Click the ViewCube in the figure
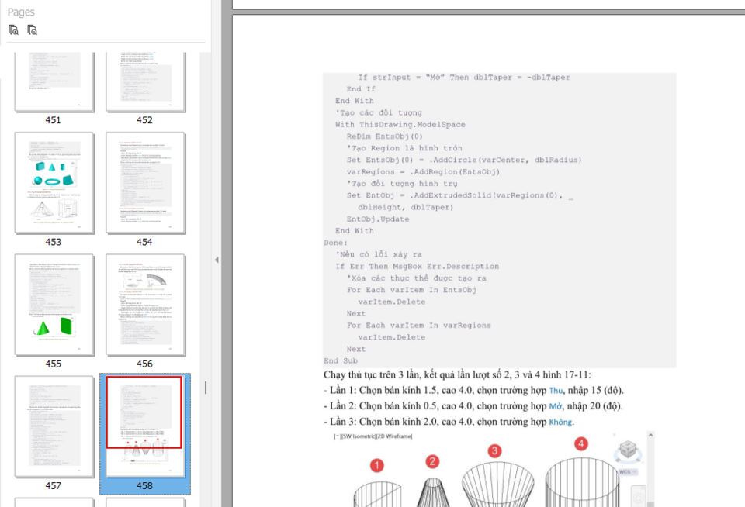Screen dimensions: 745x507 click(x=626, y=451)
